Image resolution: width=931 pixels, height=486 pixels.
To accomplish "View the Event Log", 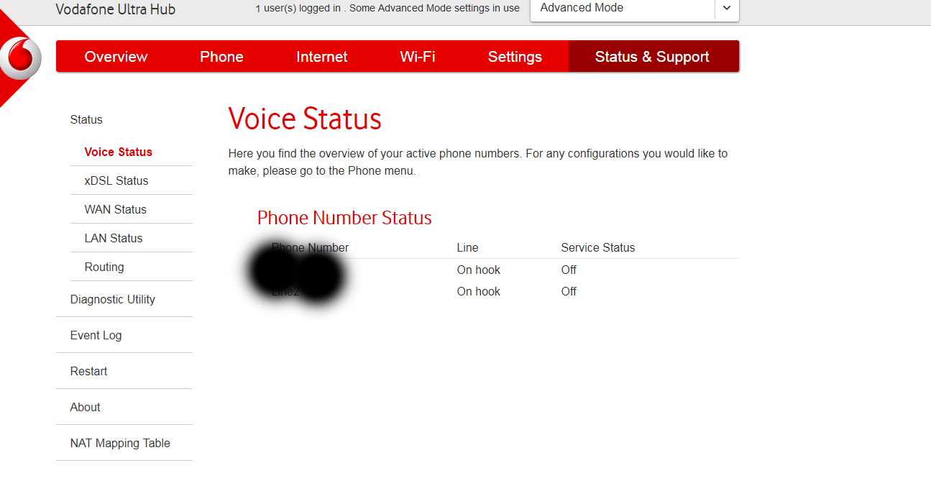I will pos(96,335).
